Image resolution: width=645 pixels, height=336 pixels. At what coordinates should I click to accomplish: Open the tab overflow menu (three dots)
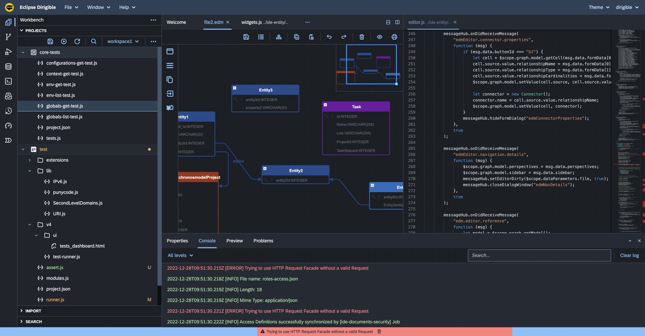[307, 22]
